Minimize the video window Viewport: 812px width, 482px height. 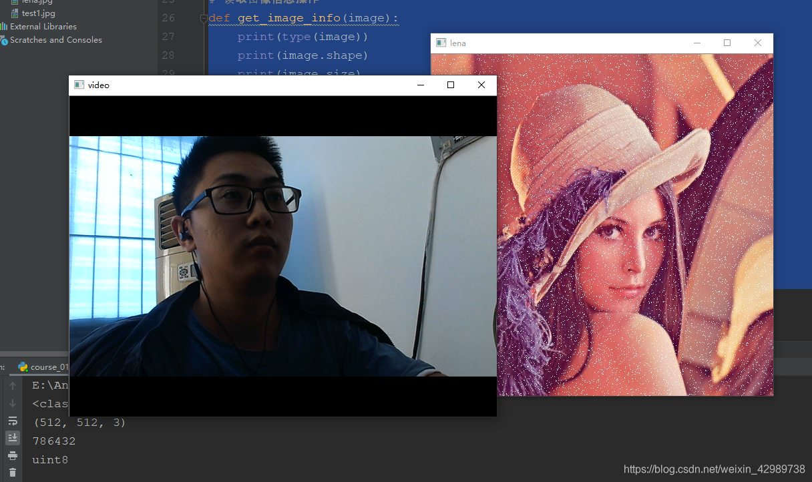click(x=421, y=85)
